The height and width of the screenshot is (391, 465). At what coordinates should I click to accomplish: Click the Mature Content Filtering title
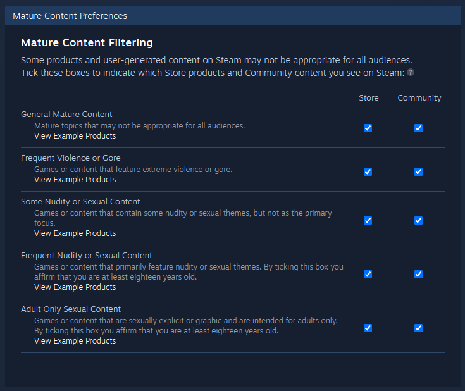(x=87, y=42)
